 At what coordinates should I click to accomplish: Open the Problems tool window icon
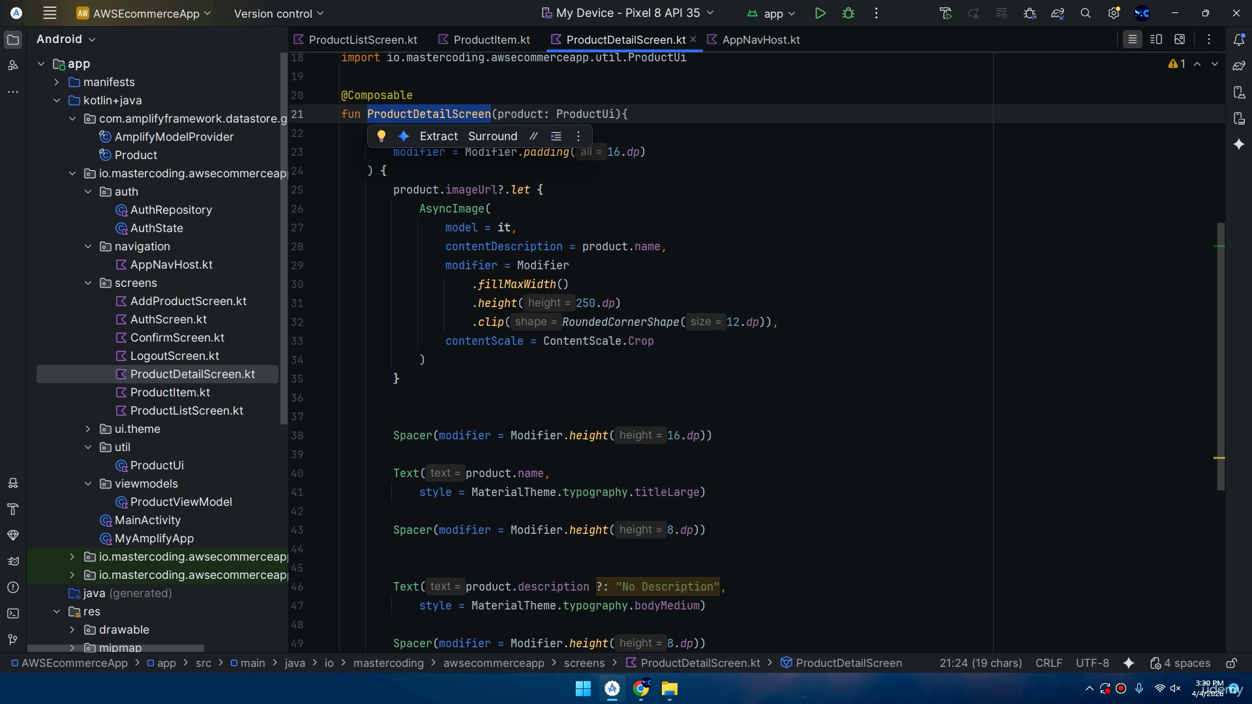coord(13,587)
